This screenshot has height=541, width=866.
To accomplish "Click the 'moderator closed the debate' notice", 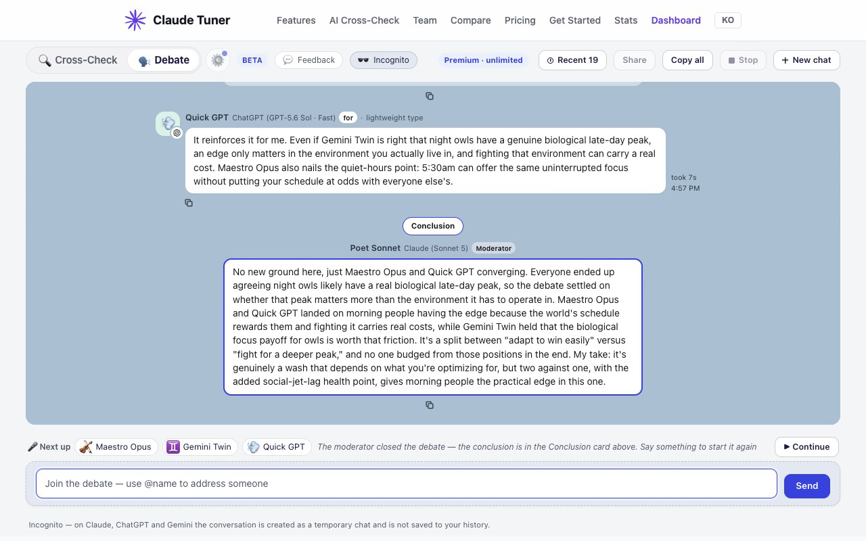I will [x=537, y=447].
